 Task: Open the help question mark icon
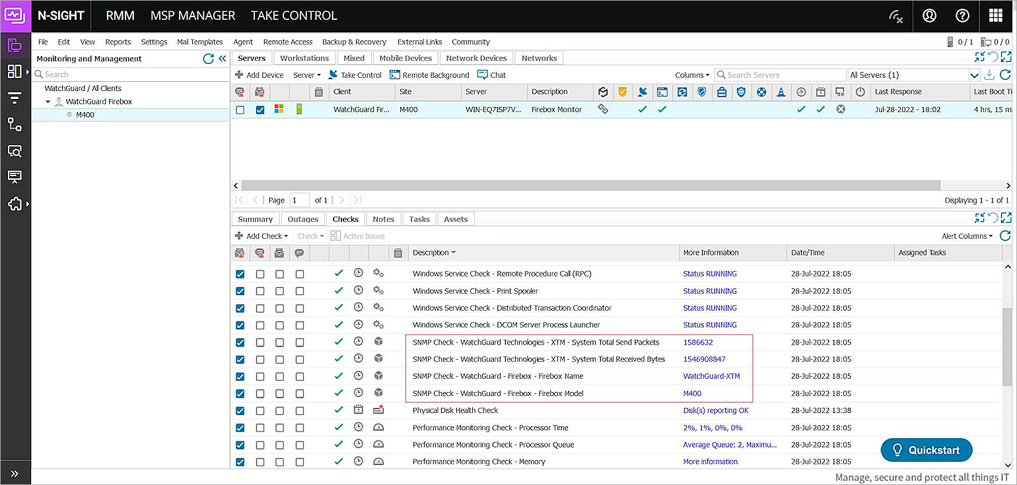pyautogui.click(x=962, y=16)
